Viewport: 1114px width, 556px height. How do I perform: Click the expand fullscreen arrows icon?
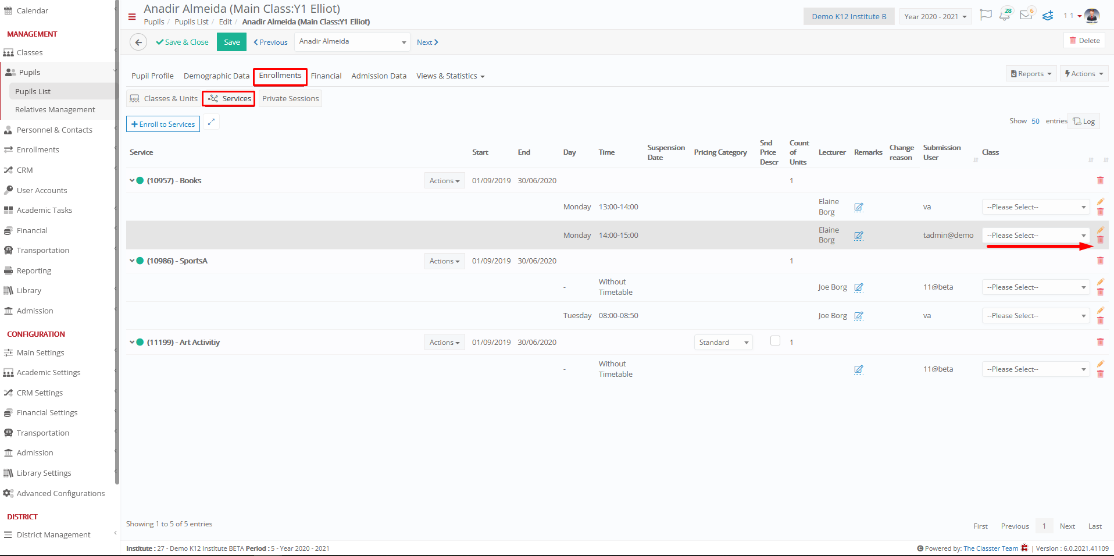click(212, 122)
